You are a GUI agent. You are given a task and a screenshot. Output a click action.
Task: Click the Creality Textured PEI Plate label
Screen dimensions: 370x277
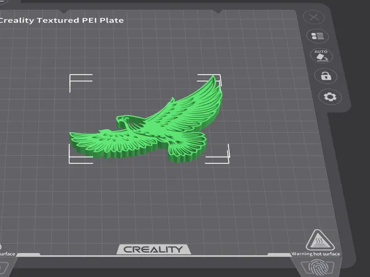[x=61, y=20]
